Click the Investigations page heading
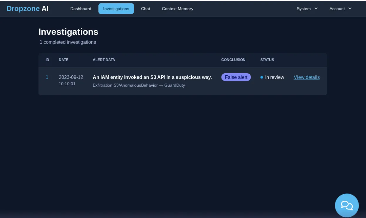 coord(68,32)
